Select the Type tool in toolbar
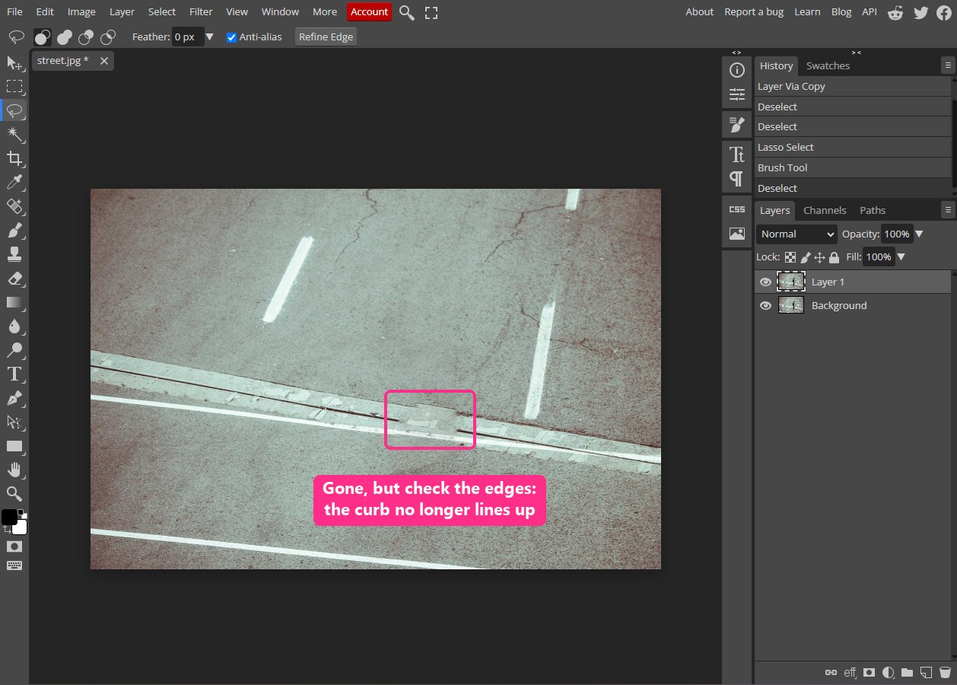Screen dimensions: 957x685 (14, 374)
